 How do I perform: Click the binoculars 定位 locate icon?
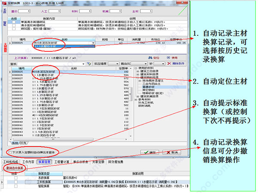tap(150, 58)
